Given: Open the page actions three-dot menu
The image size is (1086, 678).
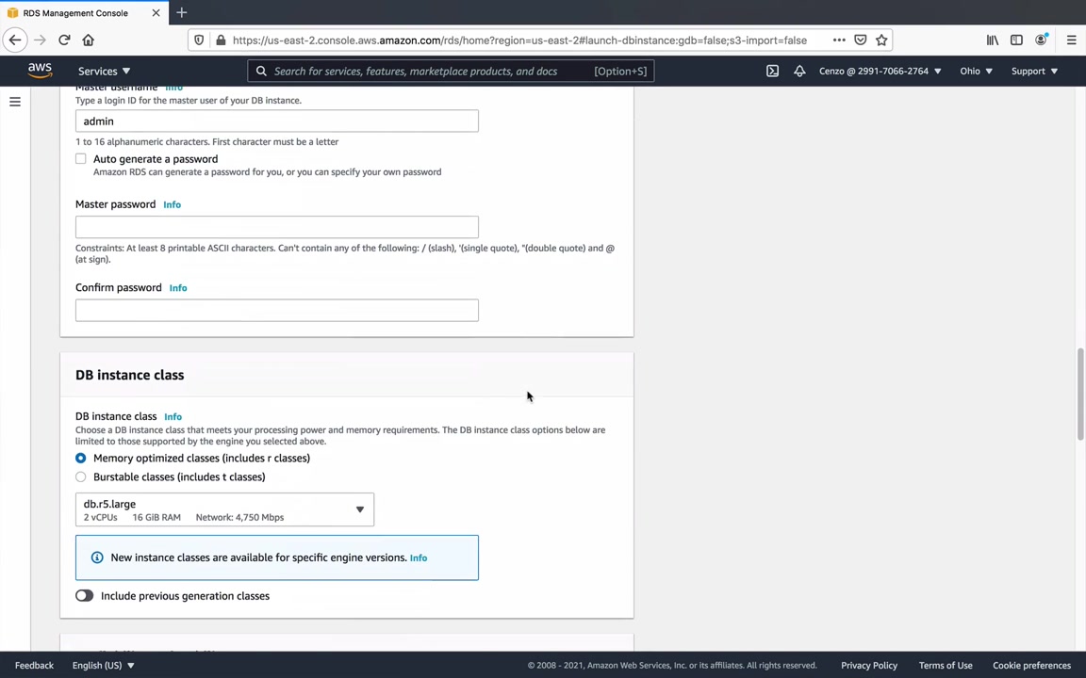Looking at the screenshot, I should point(839,40).
